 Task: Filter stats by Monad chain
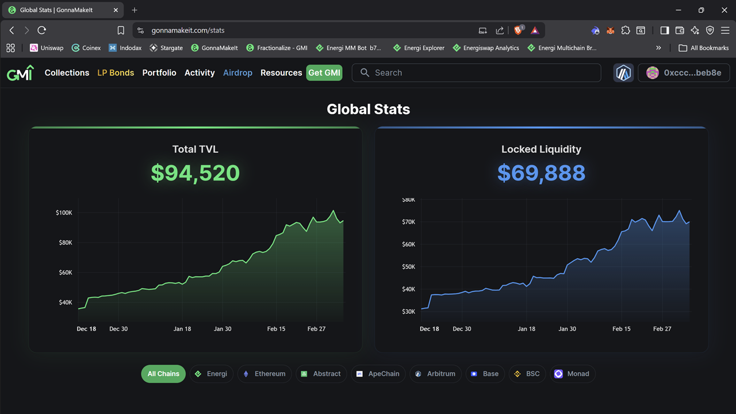(572, 374)
